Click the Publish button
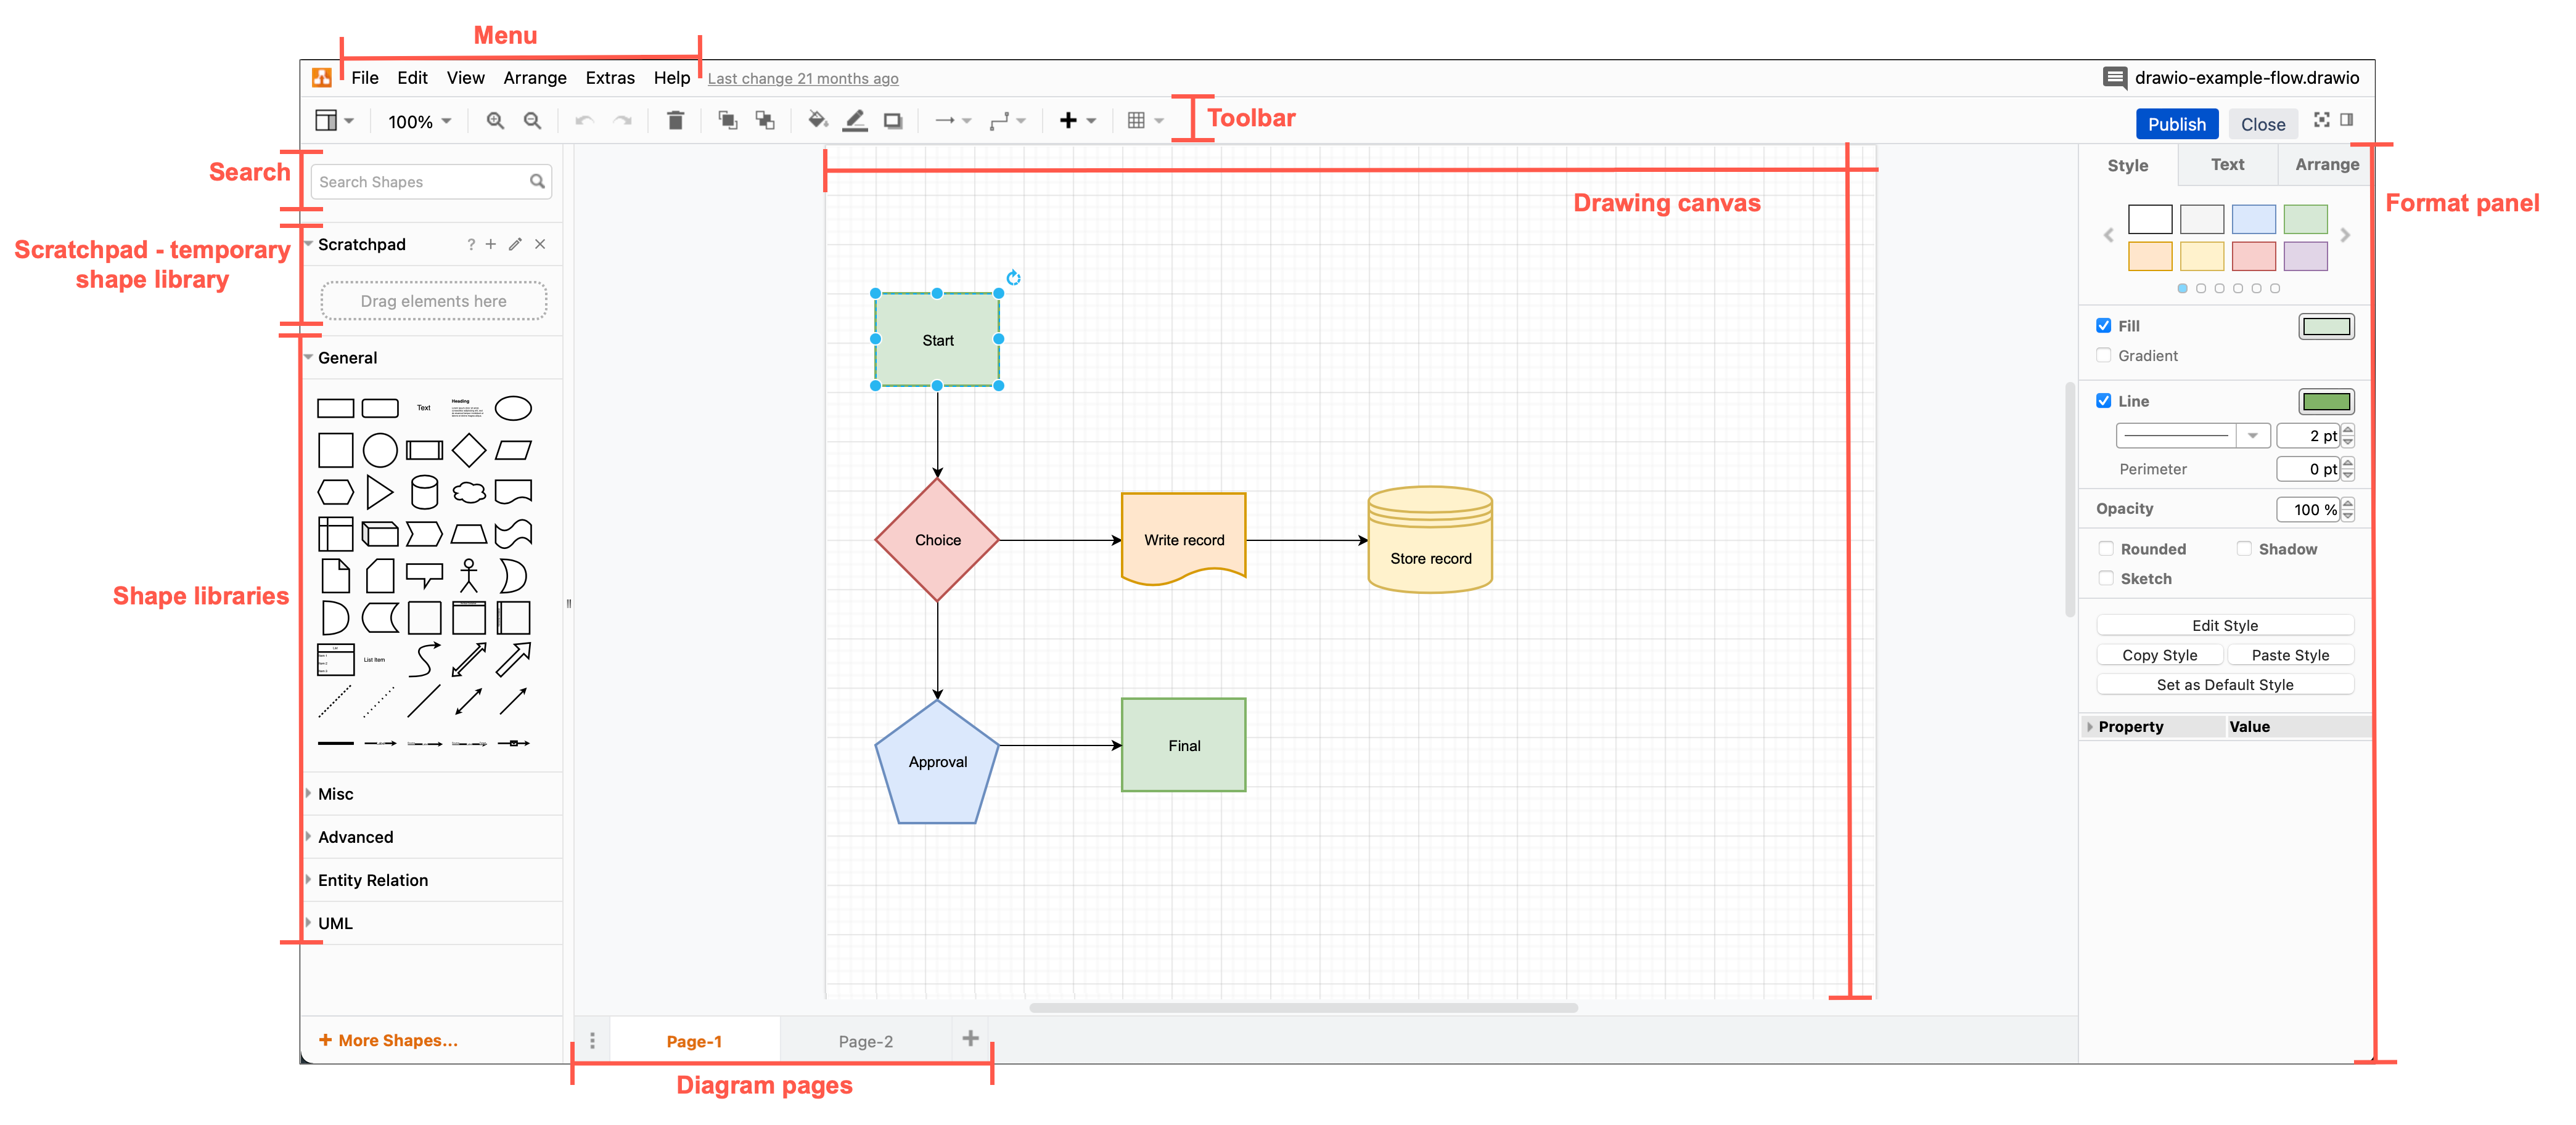The width and height of the screenshot is (2576, 1125). coord(2177,123)
